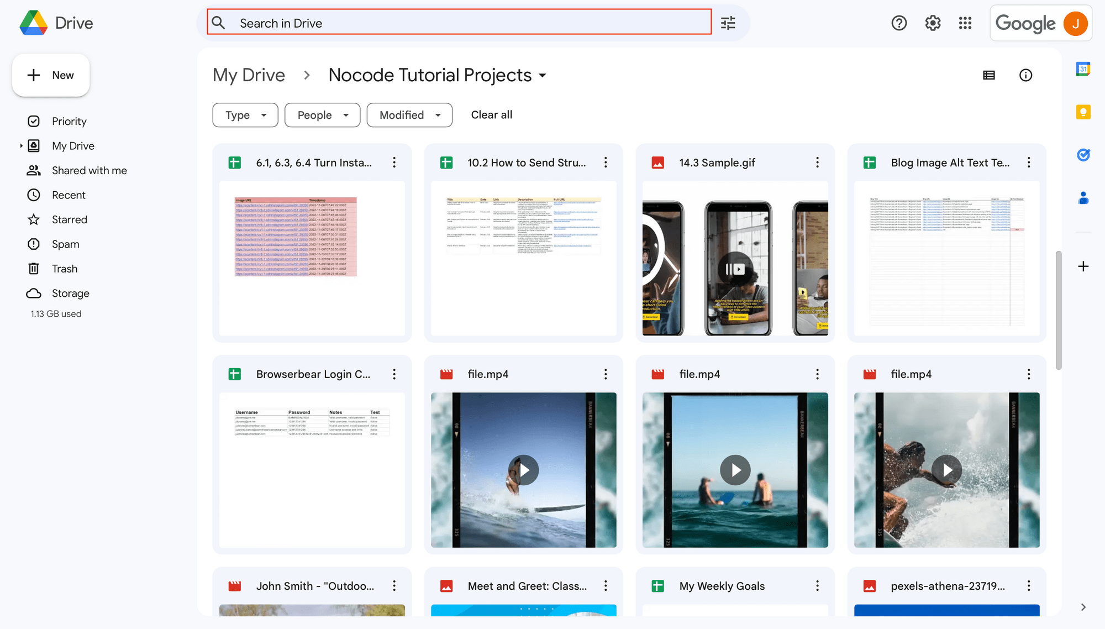Expand the People filter dropdown
The width and height of the screenshot is (1105, 629).
323,115
